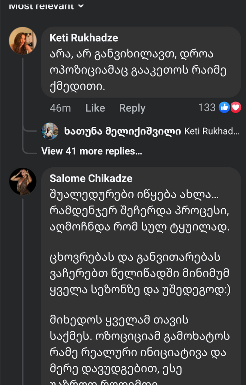Image resolution: width=246 pixels, height=385 pixels.
Task: Open Salome Chikadze's profile picture
Action: pyautogui.click(x=23, y=181)
